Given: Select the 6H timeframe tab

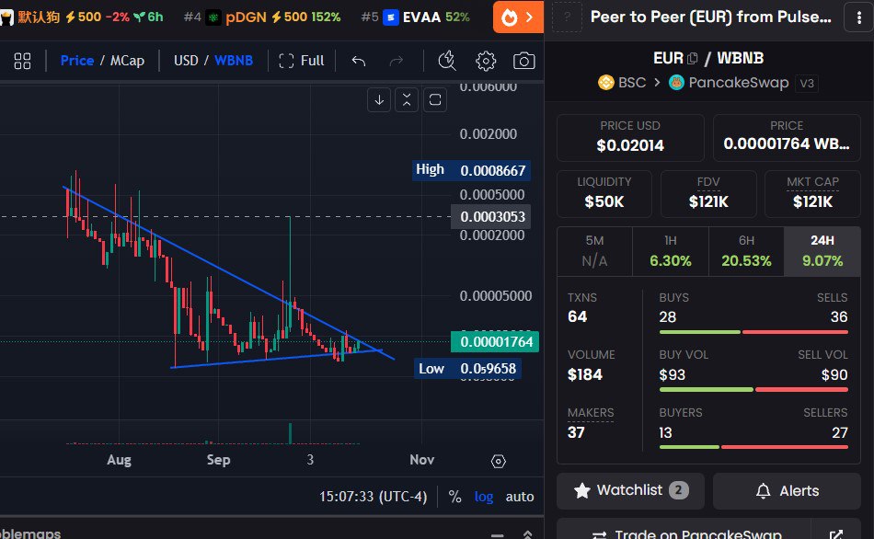Looking at the screenshot, I should tap(746, 251).
